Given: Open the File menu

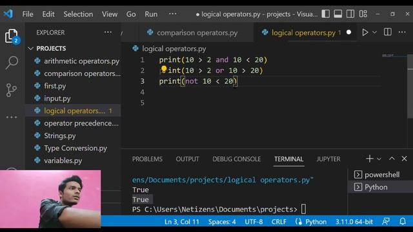Looking at the screenshot, I should pyautogui.click(x=28, y=14).
